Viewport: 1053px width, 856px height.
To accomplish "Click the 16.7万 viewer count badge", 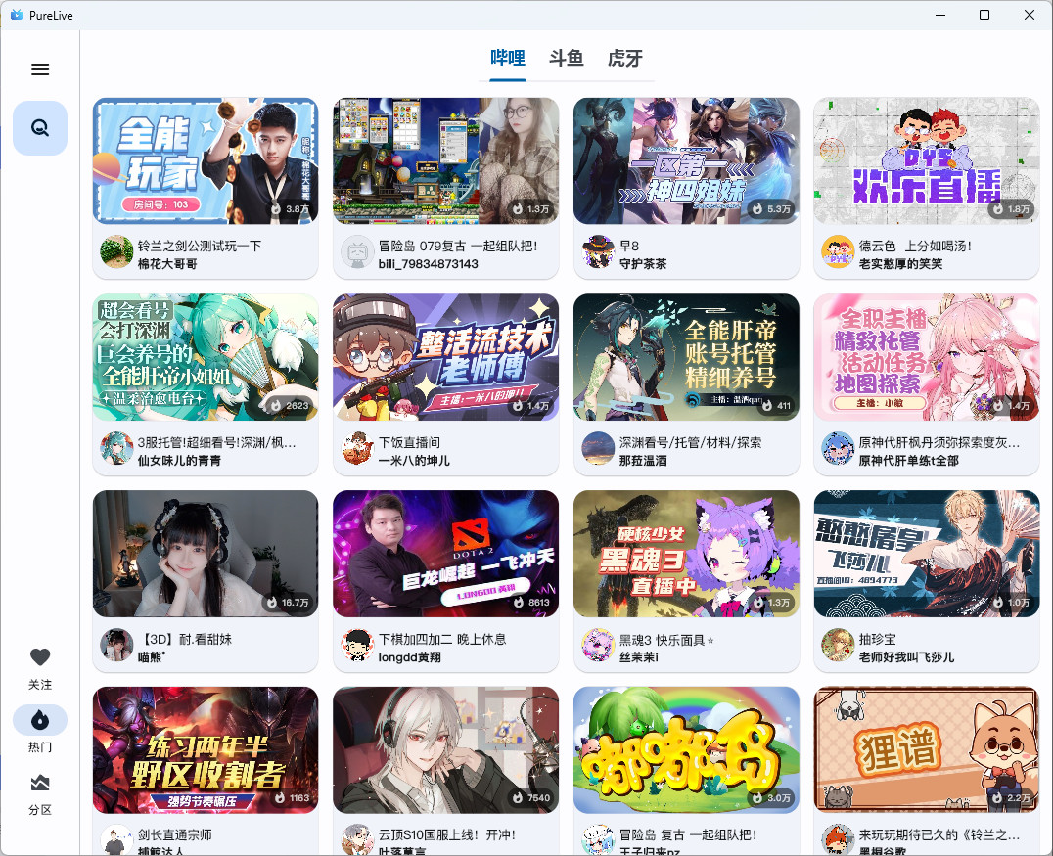I will (288, 603).
